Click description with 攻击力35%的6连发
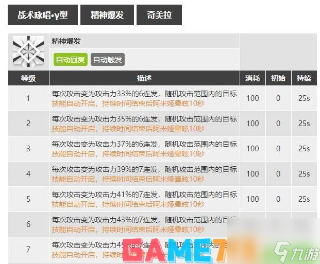The width and height of the screenshot is (320, 264). pos(144,119)
